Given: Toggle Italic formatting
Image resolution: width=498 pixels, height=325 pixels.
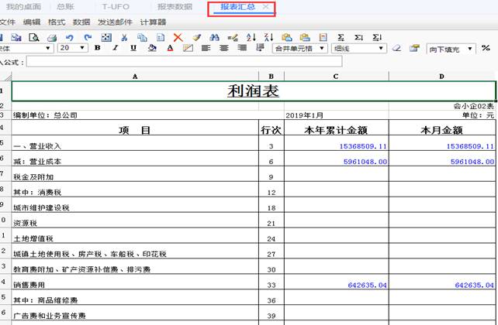Looking at the screenshot, I should [116, 48].
